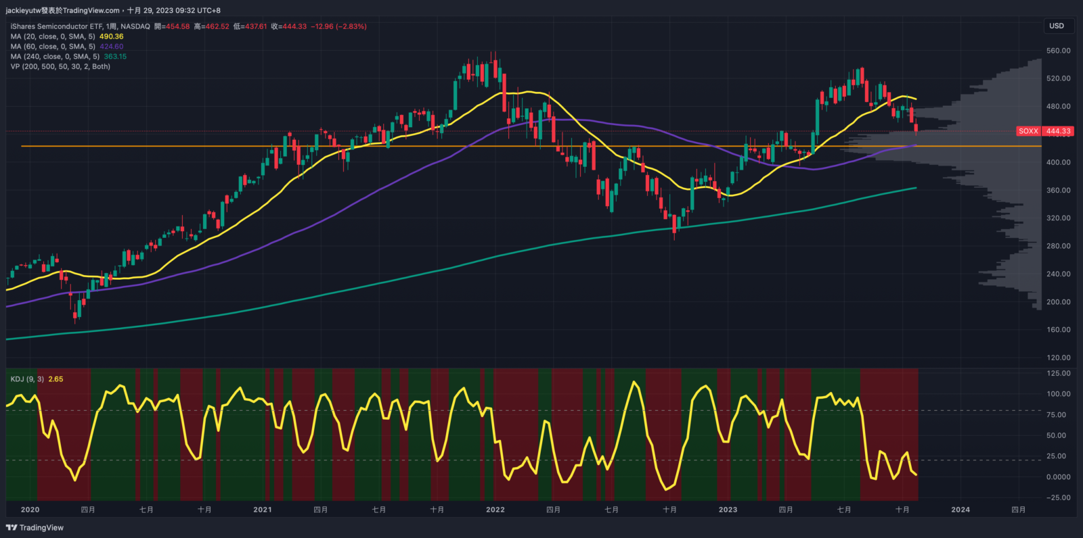Click the red SOXX ticker label
Viewport: 1083px width, 538px height.
[1028, 131]
